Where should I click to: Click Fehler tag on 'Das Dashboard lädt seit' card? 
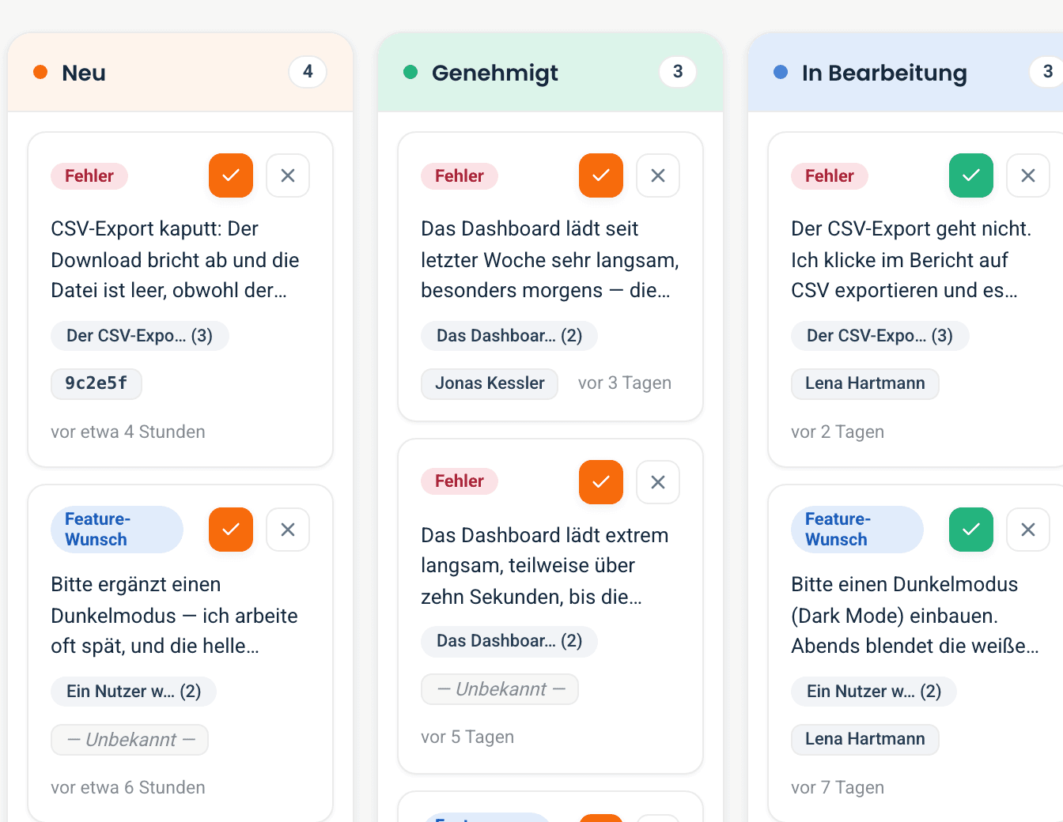[x=460, y=175]
